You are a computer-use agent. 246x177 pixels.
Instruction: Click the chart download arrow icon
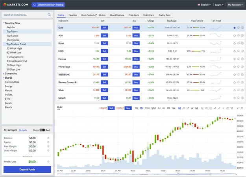(238, 108)
